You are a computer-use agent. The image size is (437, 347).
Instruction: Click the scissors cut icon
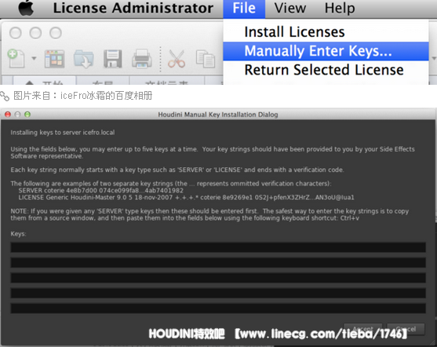click(x=177, y=59)
